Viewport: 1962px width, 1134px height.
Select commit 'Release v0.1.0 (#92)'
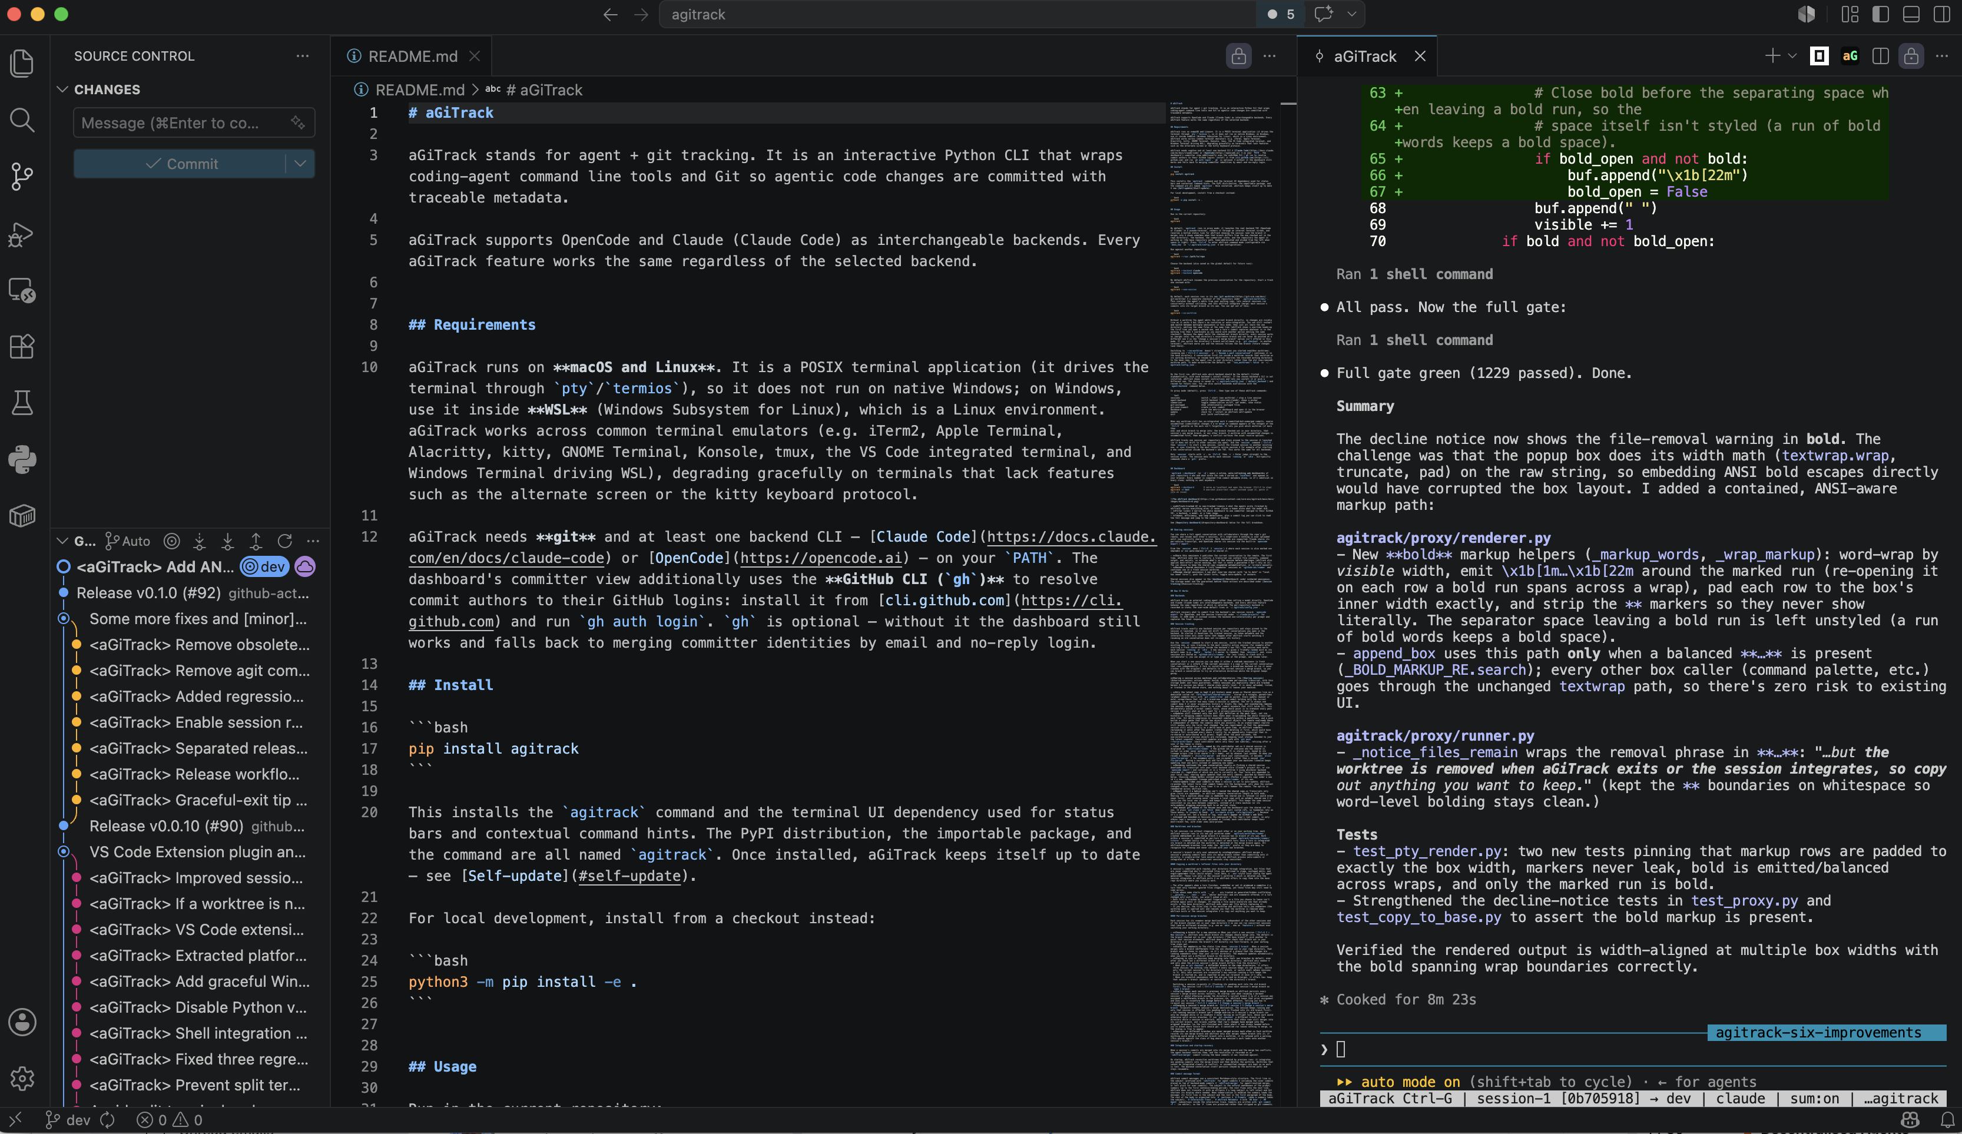pyautogui.click(x=193, y=593)
